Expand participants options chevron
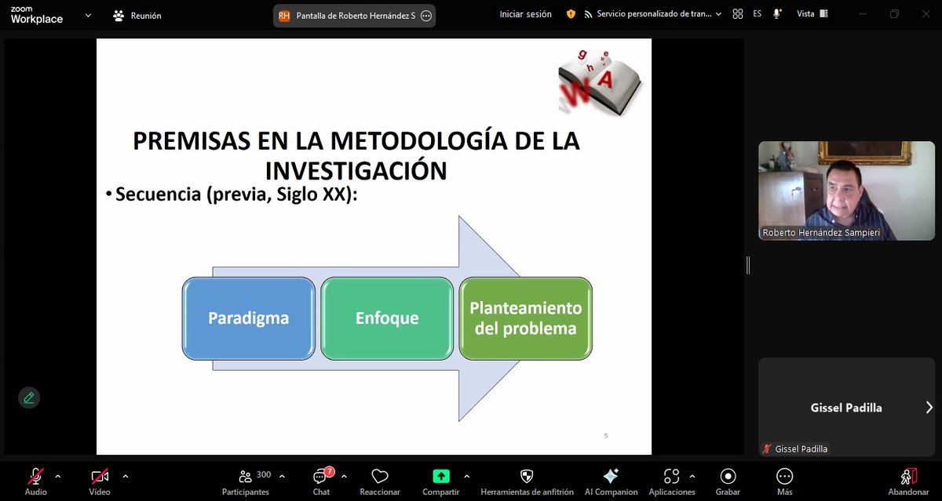942x501 pixels. (282, 476)
